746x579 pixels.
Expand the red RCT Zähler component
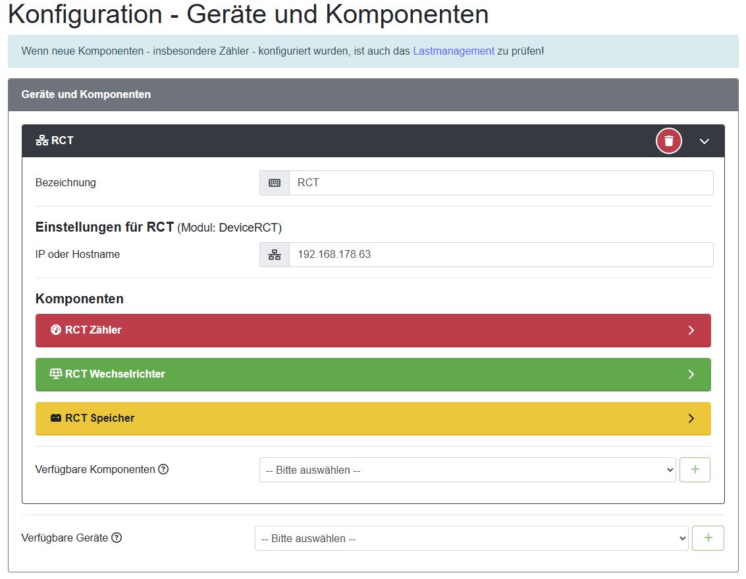pyautogui.click(x=373, y=330)
